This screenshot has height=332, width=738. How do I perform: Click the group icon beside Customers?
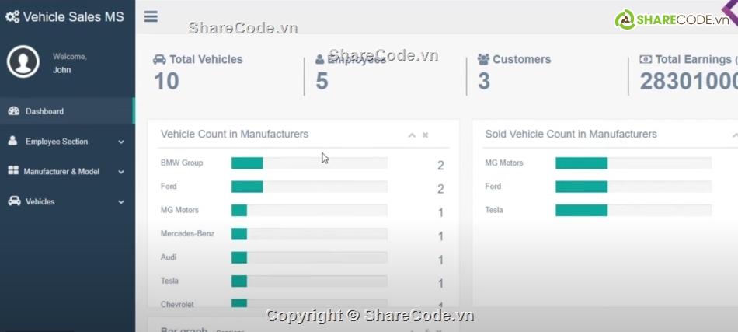coord(483,59)
